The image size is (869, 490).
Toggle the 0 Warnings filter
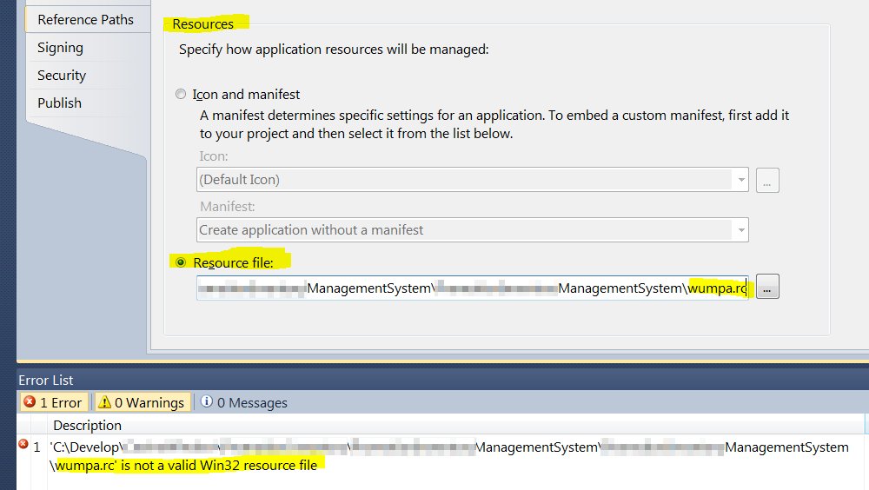point(143,402)
